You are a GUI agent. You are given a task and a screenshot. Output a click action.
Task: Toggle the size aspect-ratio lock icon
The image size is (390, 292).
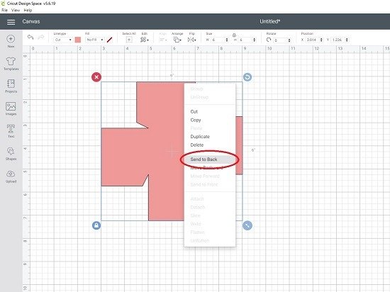pos(234,35)
